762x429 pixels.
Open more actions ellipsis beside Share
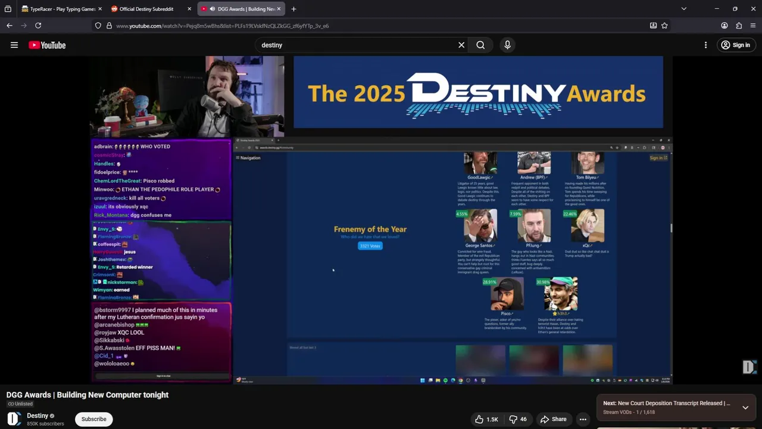click(583, 419)
